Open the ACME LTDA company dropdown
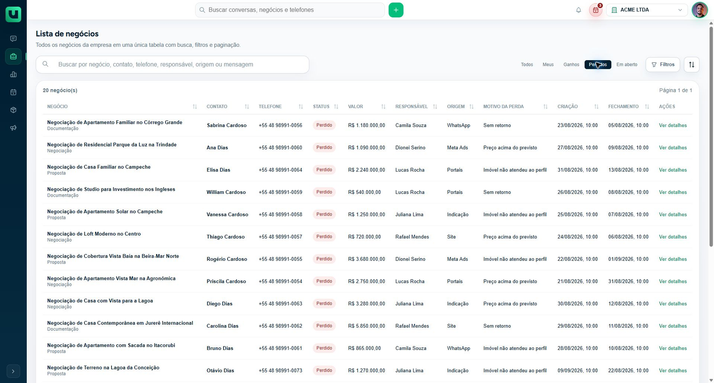The image size is (714, 383). tap(647, 10)
